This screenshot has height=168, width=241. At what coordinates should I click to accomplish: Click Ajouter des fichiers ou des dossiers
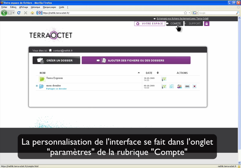136,60
